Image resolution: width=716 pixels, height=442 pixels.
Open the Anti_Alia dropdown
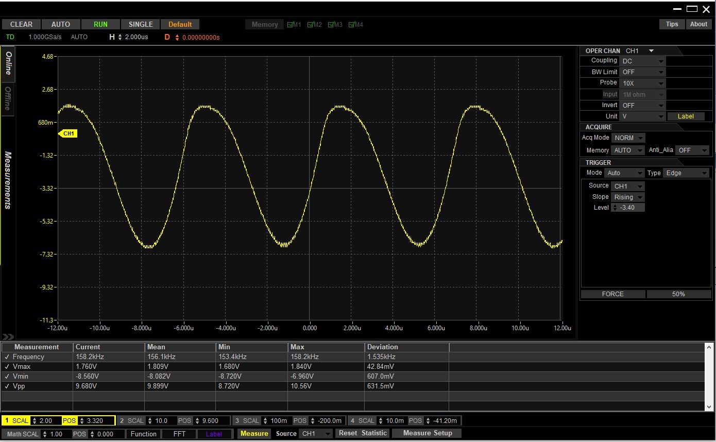(693, 150)
